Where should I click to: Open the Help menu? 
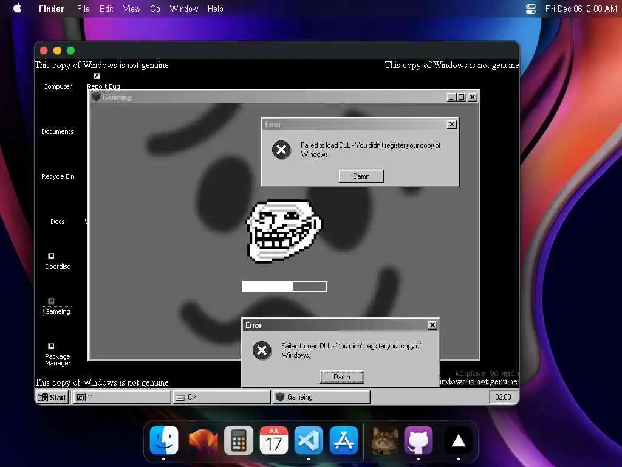coord(216,9)
